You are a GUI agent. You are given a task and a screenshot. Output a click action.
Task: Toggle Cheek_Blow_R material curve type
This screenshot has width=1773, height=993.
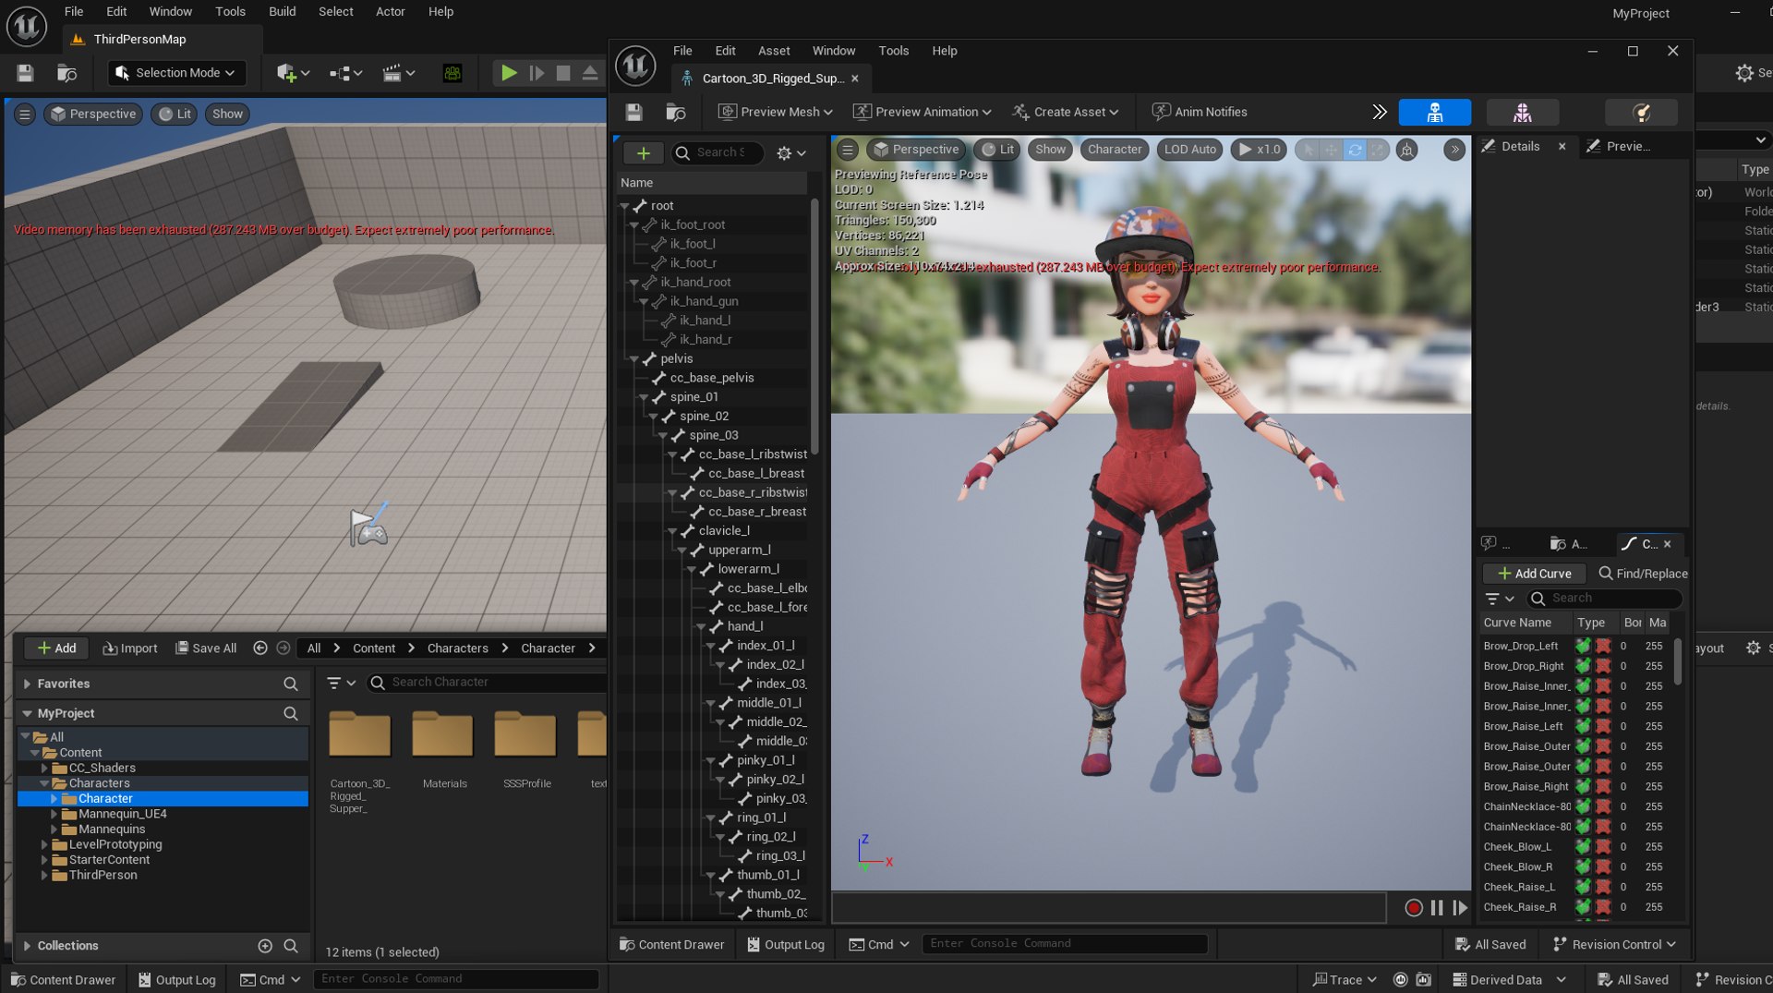coord(1603,866)
